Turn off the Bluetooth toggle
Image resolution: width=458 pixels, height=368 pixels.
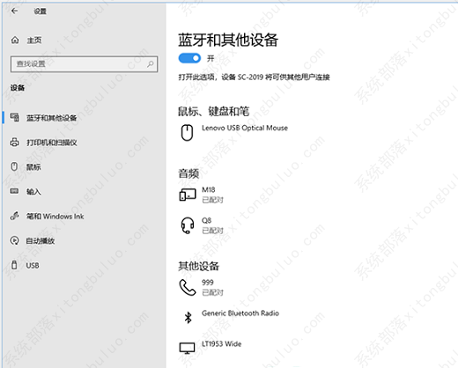[189, 58]
